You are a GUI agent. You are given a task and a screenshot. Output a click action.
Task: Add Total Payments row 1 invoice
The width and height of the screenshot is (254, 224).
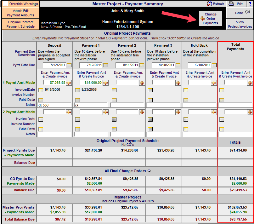250,83
